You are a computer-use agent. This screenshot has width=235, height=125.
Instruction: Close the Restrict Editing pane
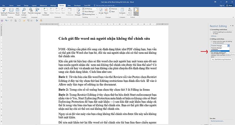[233, 26]
